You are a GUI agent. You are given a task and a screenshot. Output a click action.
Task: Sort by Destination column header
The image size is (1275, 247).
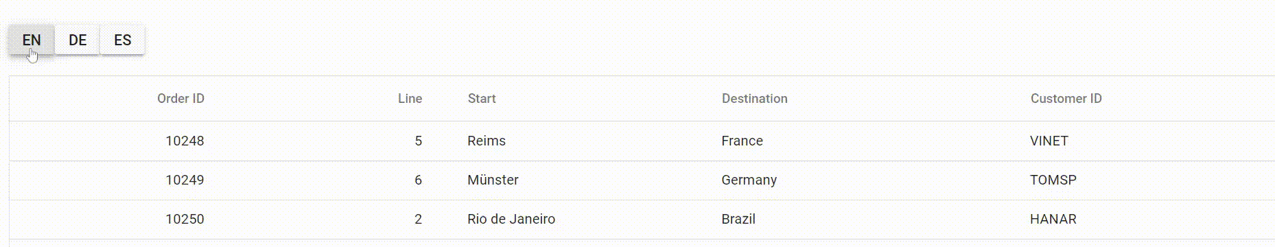[755, 98]
